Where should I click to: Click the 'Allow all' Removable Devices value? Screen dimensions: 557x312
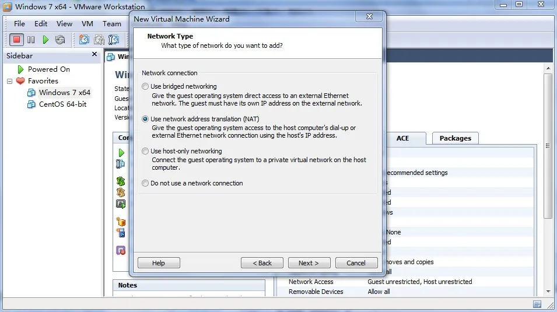click(379, 292)
